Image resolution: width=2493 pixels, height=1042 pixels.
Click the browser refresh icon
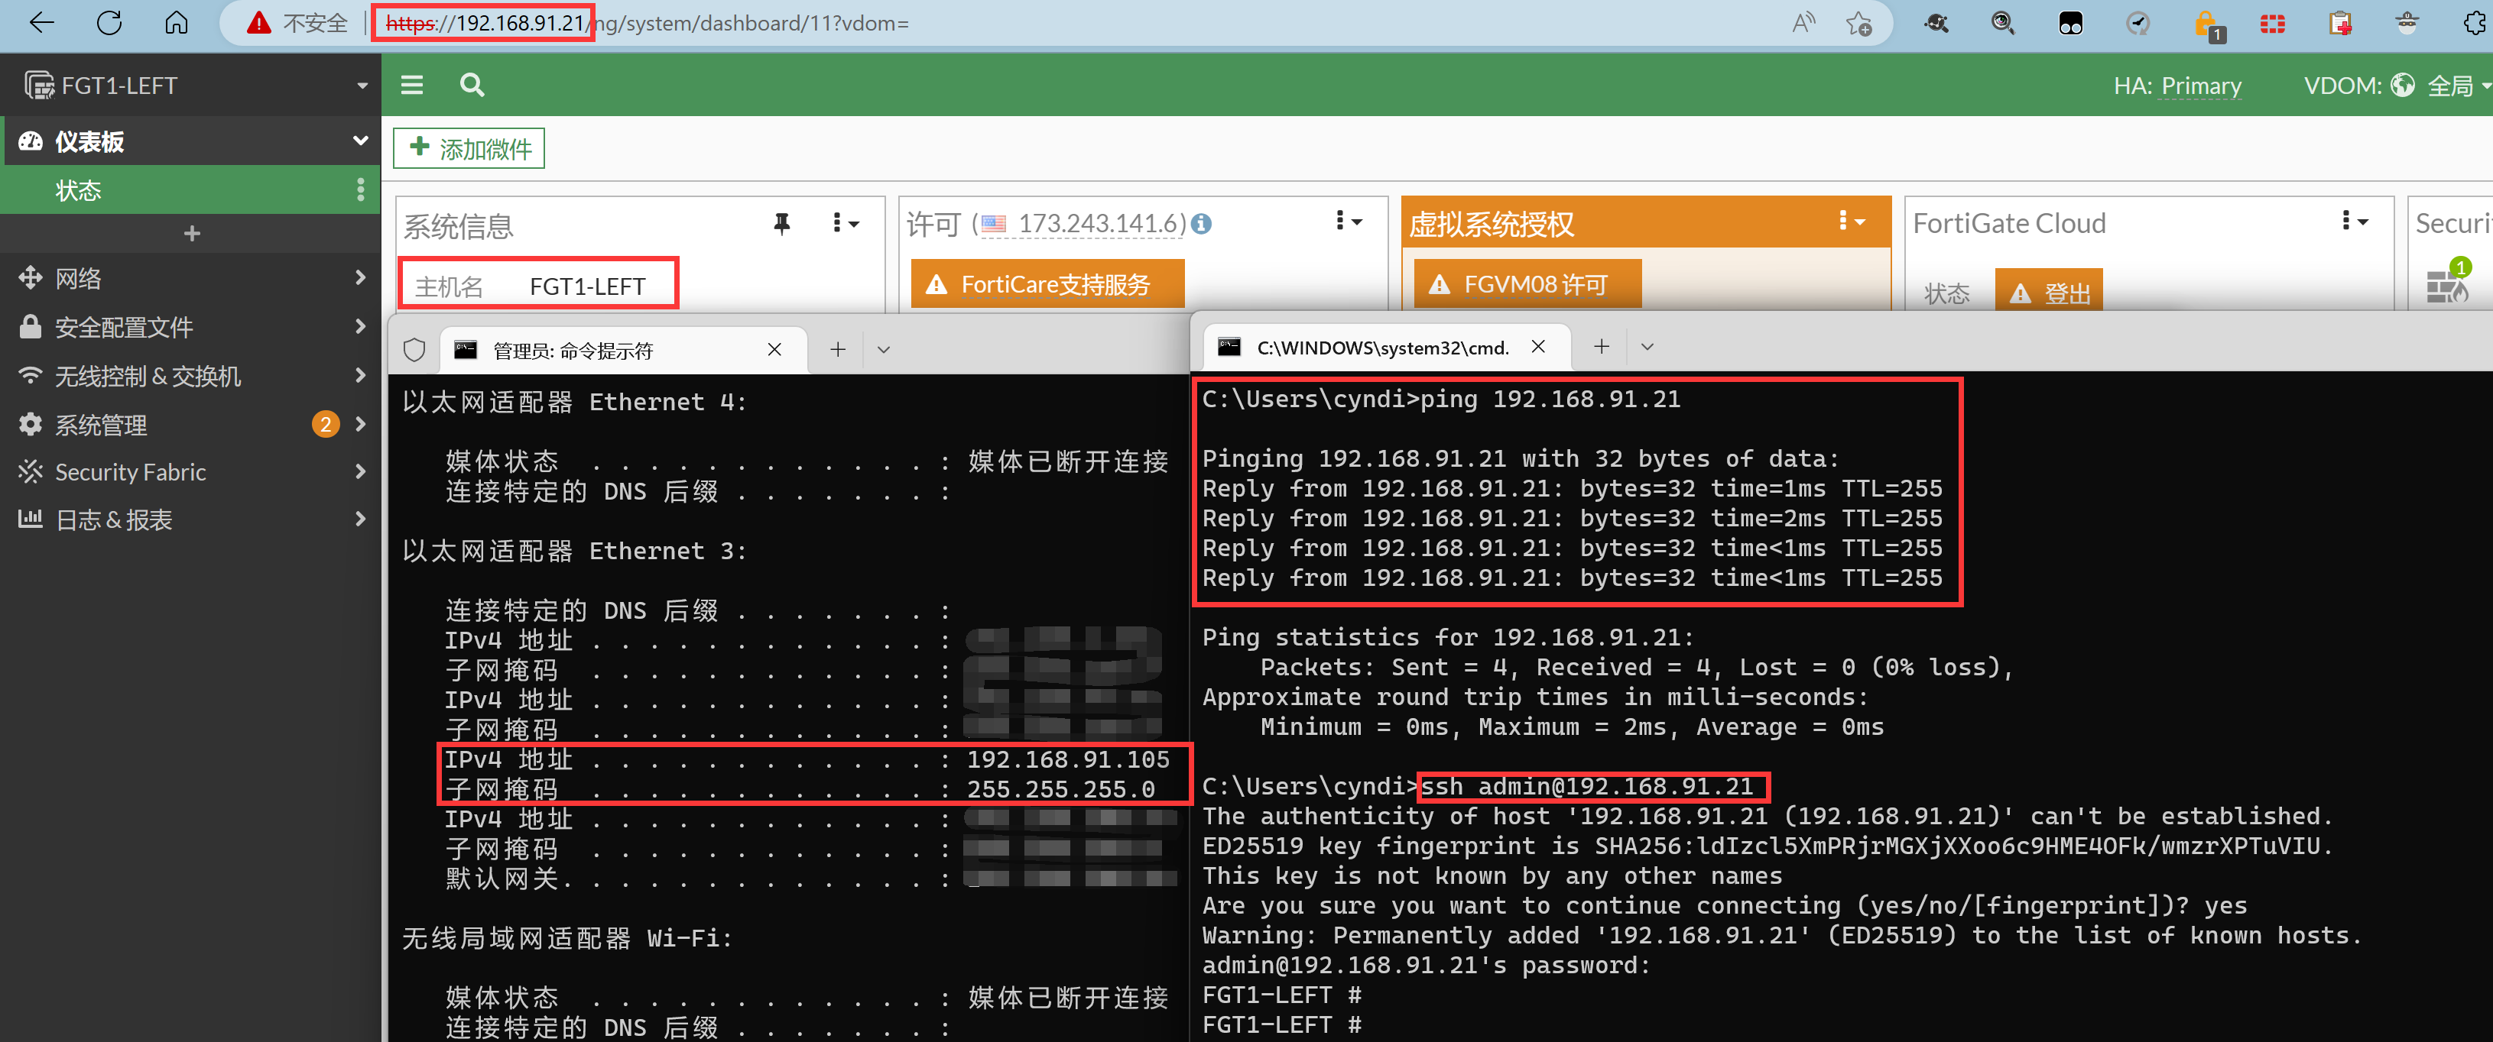(x=109, y=23)
